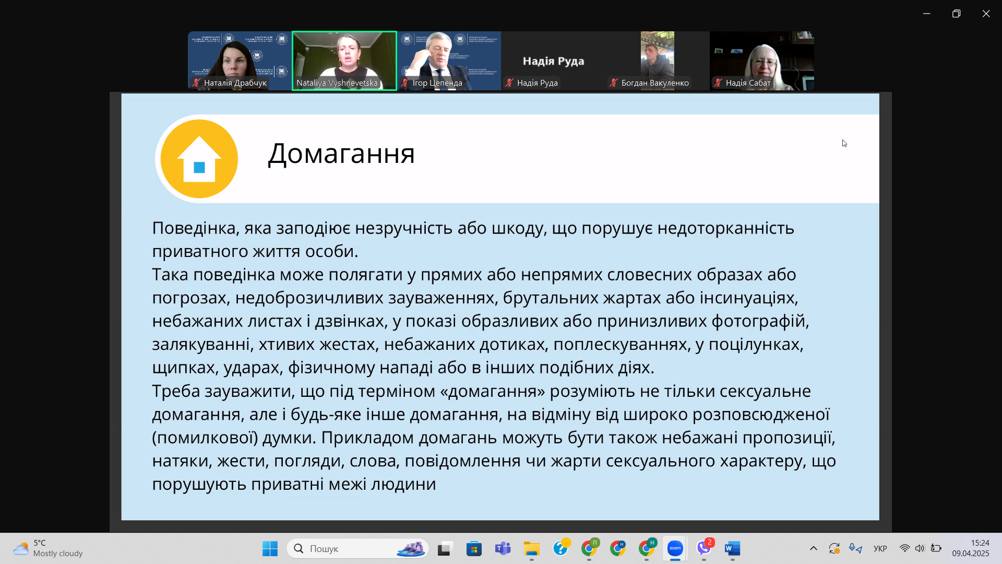Switch to Zoom app in taskbar
The height and width of the screenshot is (564, 1002).
(x=675, y=548)
